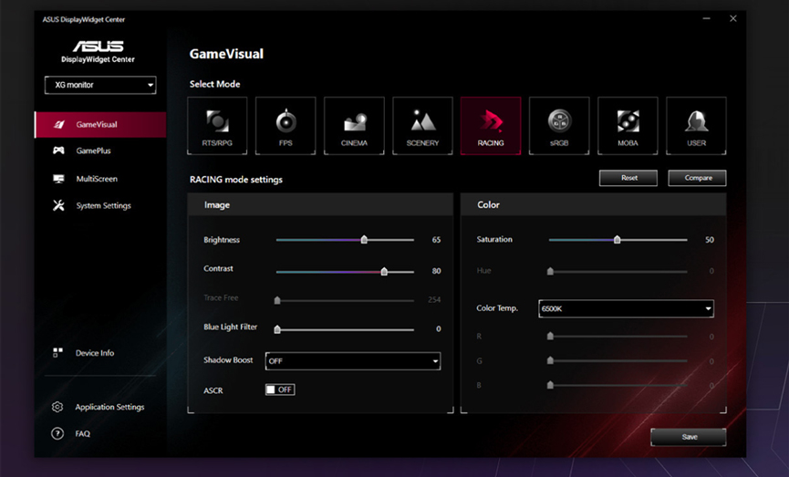Click the Color panel header
This screenshot has height=477, width=789.
[594, 205]
